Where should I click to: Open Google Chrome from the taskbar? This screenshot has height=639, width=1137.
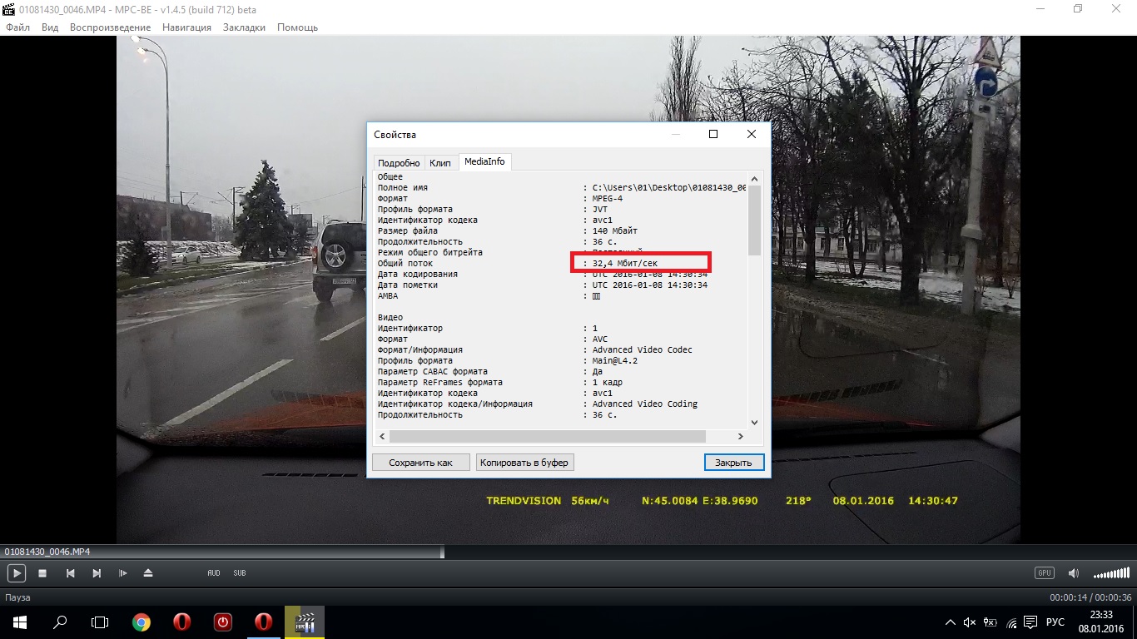(142, 622)
